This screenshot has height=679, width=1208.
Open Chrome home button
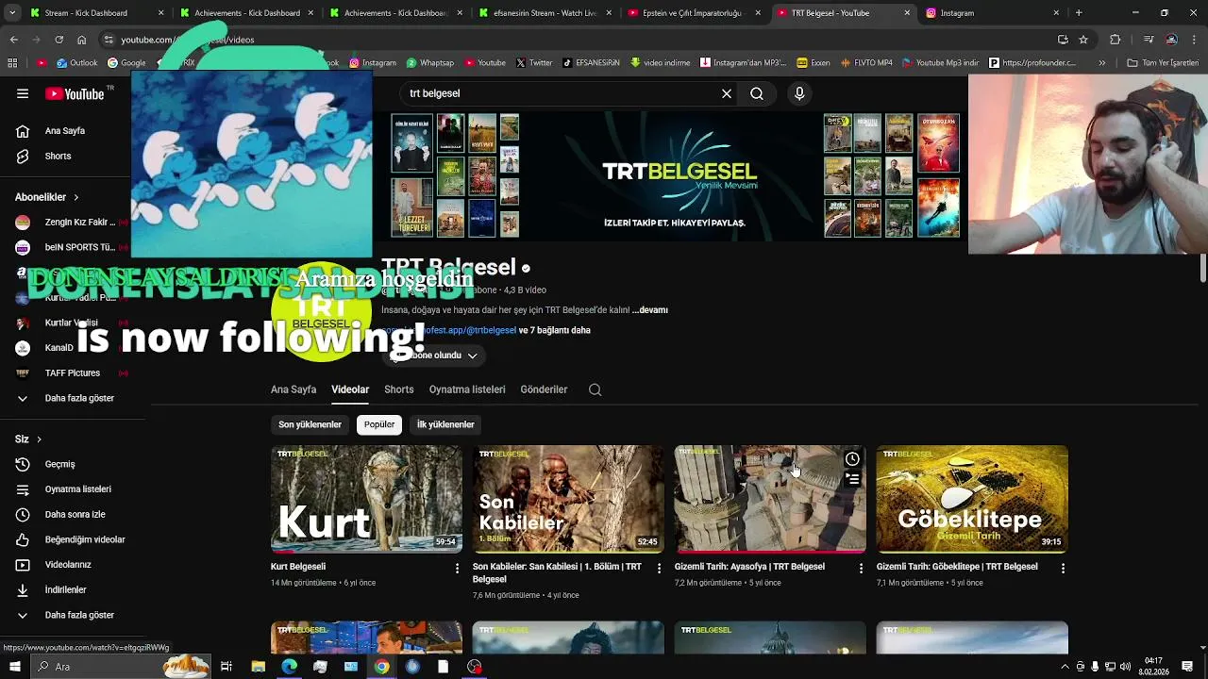(x=81, y=40)
